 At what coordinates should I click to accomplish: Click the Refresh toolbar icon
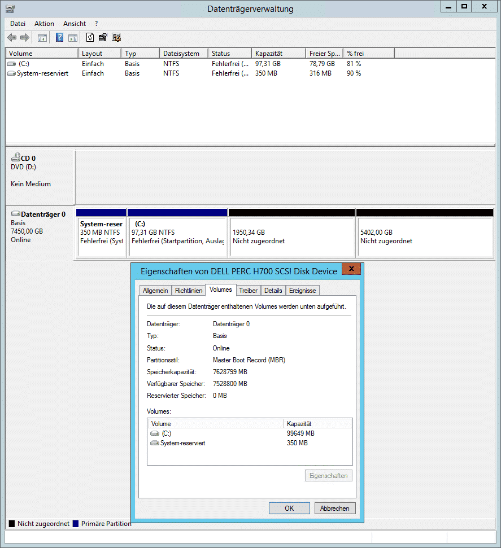pos(90,37)
